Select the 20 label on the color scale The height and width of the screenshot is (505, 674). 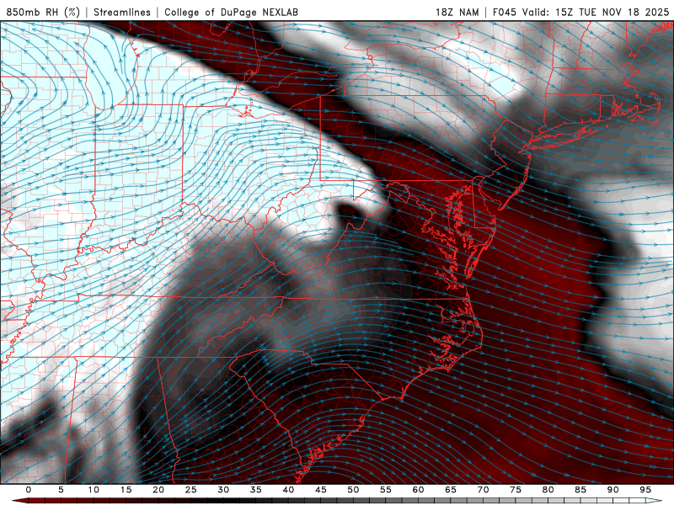[x=158, y=490]
